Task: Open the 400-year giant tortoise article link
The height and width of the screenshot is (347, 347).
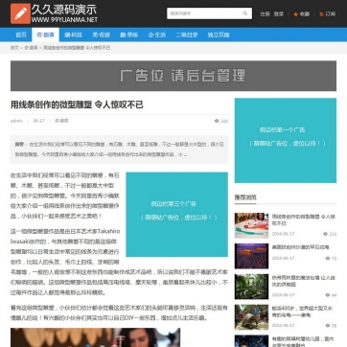Action: [302, 312]
